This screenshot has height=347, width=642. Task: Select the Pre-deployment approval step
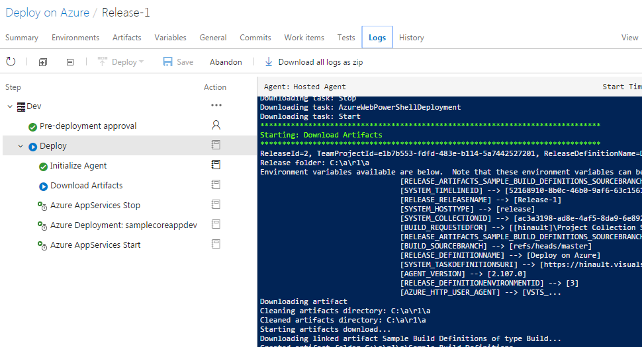pos(88,126)
